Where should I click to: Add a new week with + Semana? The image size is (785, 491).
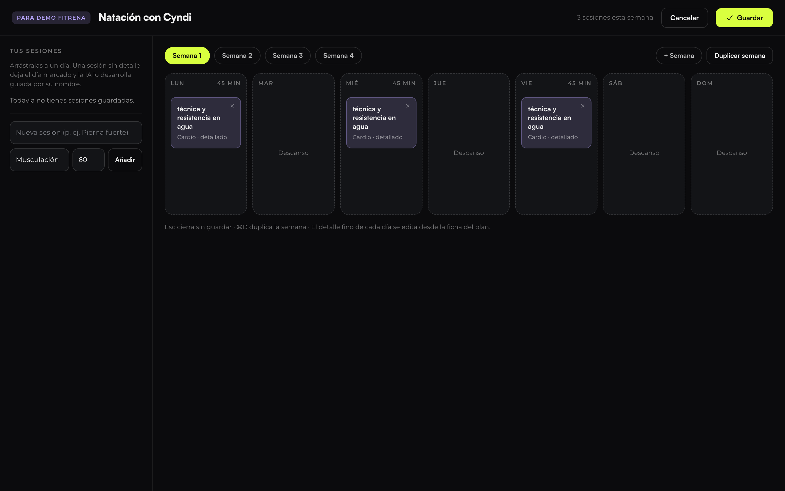point(679,56)
